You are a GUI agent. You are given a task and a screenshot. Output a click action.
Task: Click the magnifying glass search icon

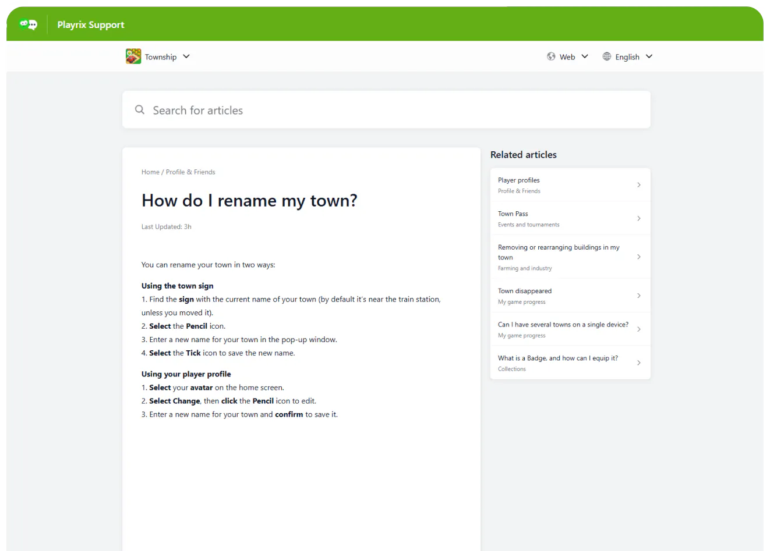pyautogui.click(x=140, y=109)
